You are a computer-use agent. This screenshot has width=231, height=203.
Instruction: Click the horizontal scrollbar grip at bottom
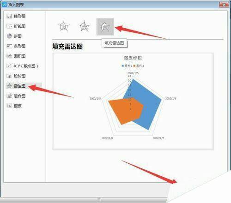[x=99, y=199]
